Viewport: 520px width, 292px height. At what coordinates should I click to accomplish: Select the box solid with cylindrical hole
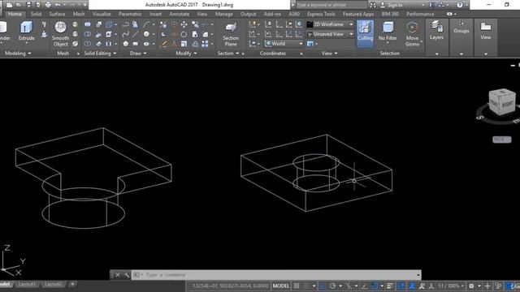tap(316, 173)
